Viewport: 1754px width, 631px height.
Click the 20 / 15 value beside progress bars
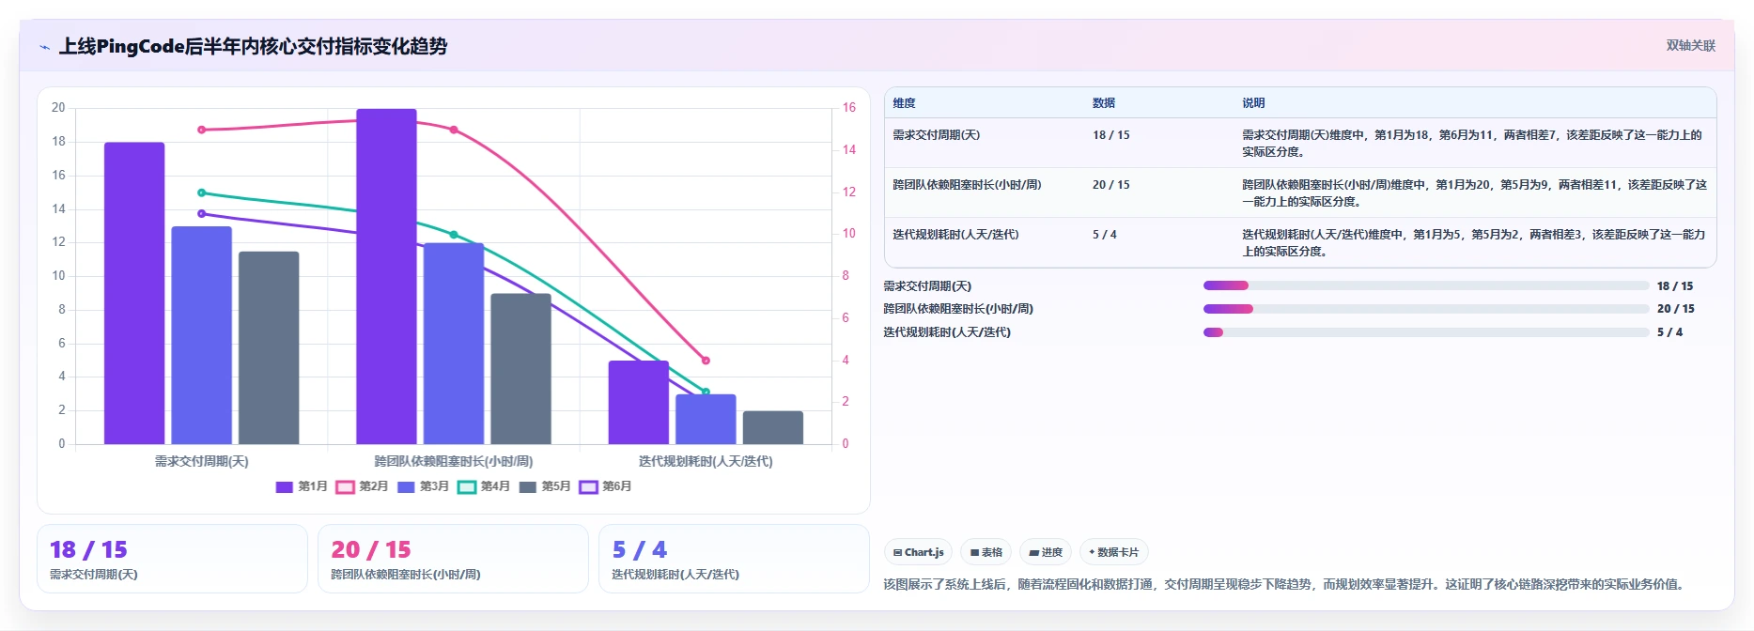pos(1676,309)
